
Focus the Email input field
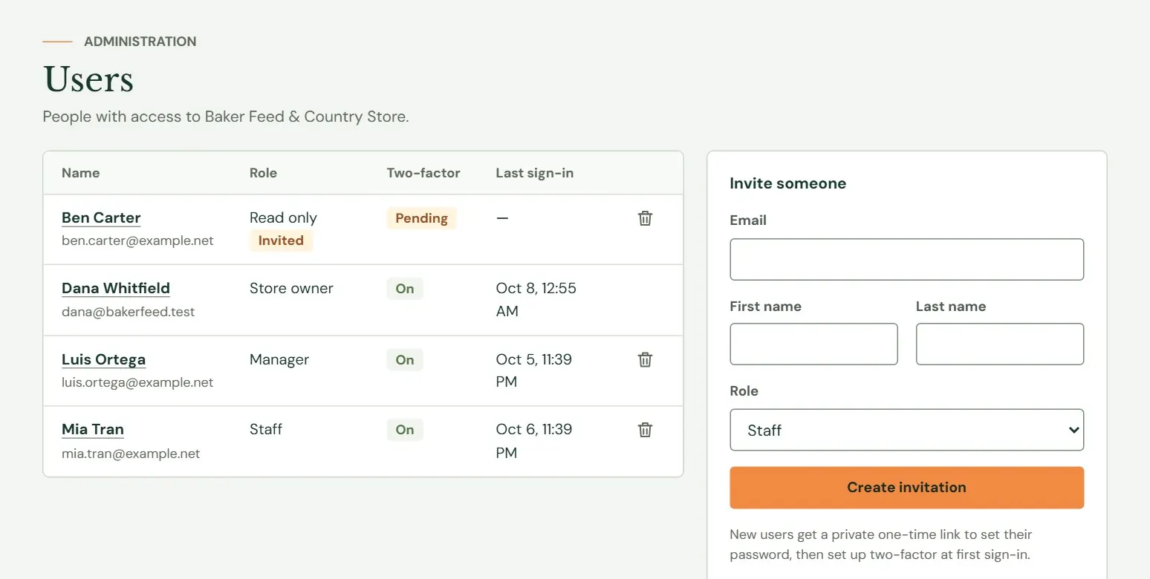(x=906, y=259)
